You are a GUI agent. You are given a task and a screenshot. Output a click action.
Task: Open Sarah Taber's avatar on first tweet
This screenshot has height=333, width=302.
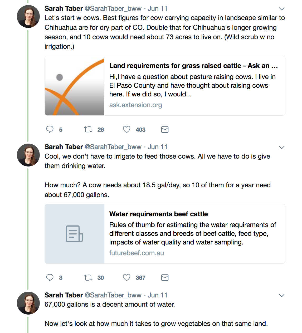pos(28,16)
